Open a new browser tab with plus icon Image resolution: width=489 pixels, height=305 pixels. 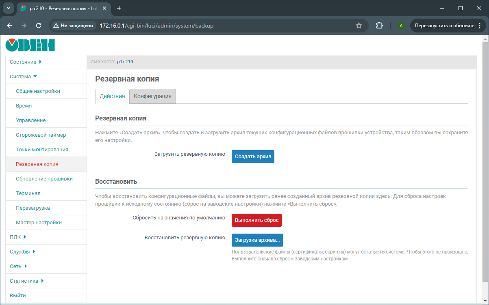[x=119, y=8]
